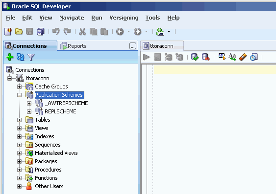Expand the Materialized Views node
The width and height of the screenshot is (276, 194).
point(19,153)
